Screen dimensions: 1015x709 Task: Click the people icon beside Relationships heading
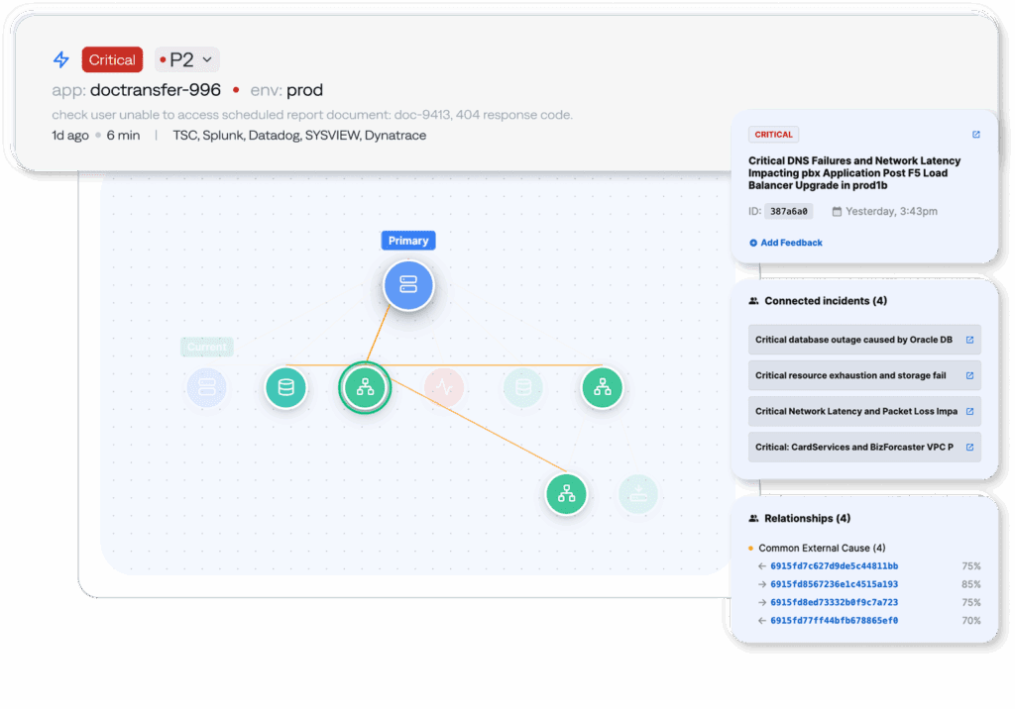(754, 518)
